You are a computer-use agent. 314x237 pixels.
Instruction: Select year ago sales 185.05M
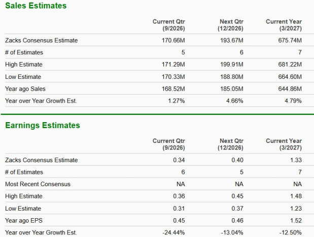(x=232, y=89)
